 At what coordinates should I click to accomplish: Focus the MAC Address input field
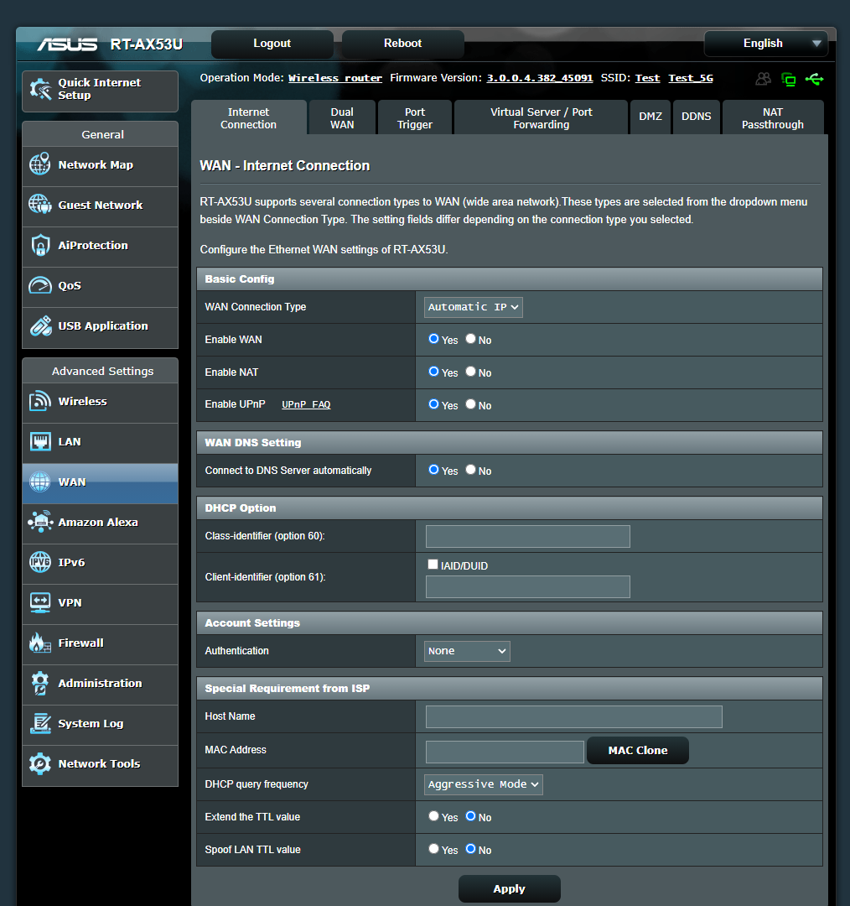point(505,752)
